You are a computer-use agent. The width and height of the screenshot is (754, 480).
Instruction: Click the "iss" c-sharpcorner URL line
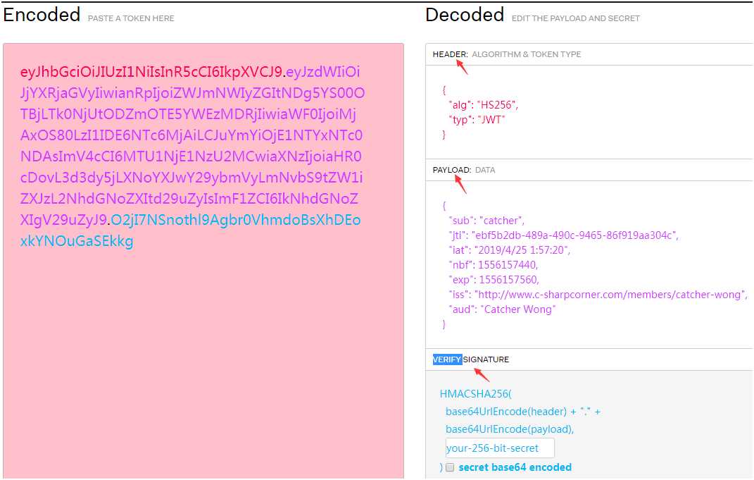598,295
